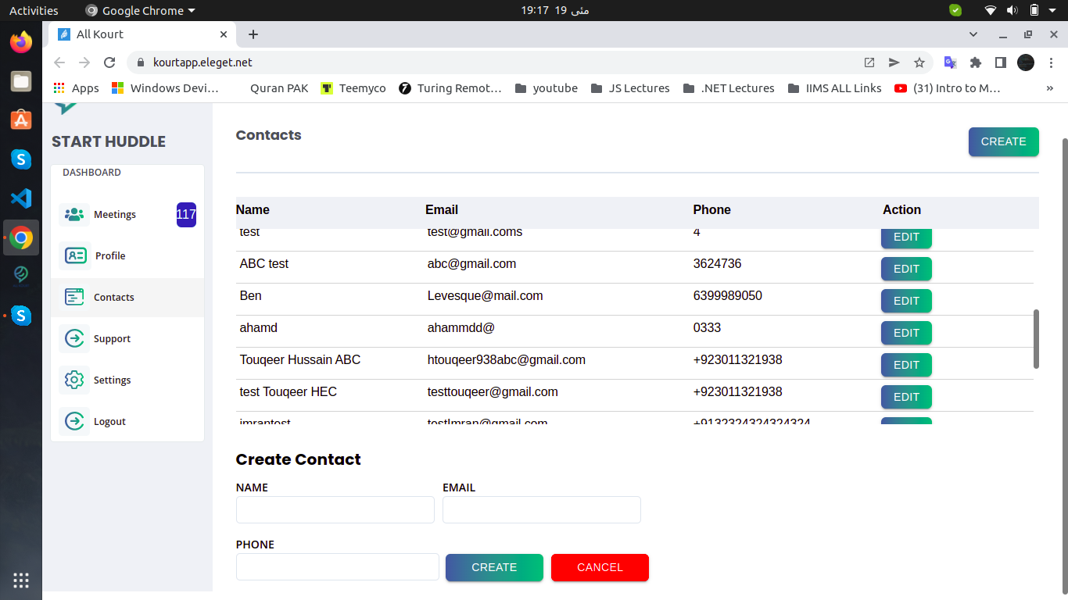Click EDIT for the Ben contact
1068x600 pixels.
tap(906, 301)
